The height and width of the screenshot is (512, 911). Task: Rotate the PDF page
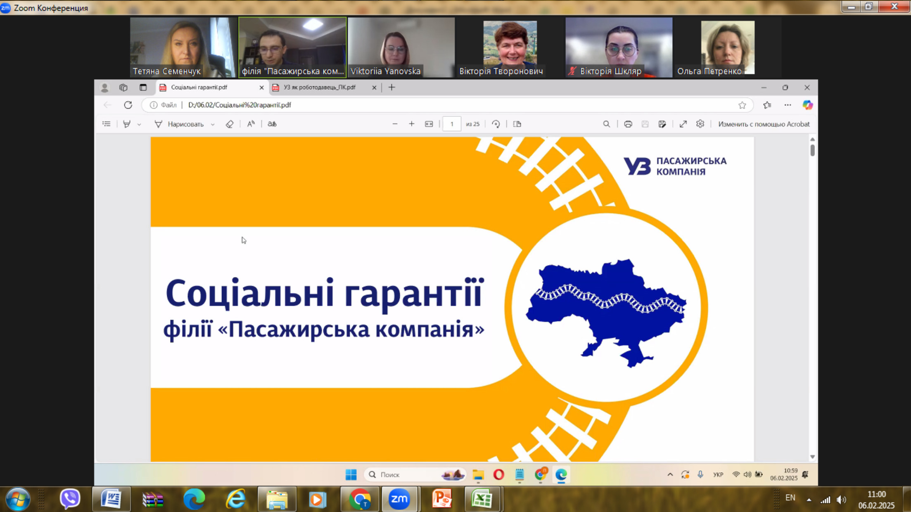click(x=496, y=124)
